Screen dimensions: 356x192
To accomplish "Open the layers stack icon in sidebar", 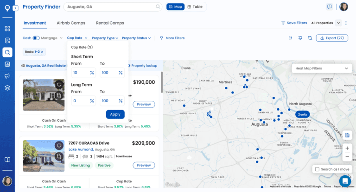I will tap(7, 88).
